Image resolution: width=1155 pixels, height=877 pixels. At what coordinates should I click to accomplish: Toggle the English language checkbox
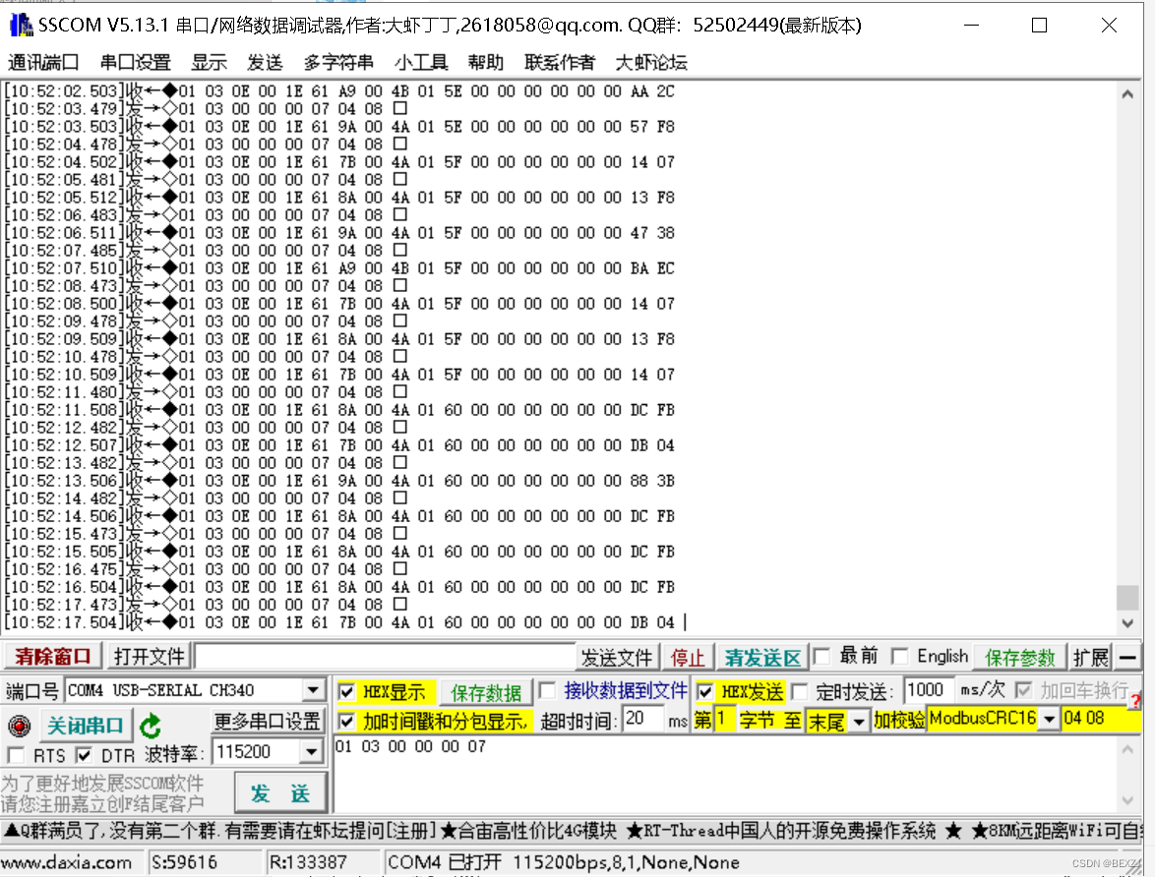coord(898,656)
